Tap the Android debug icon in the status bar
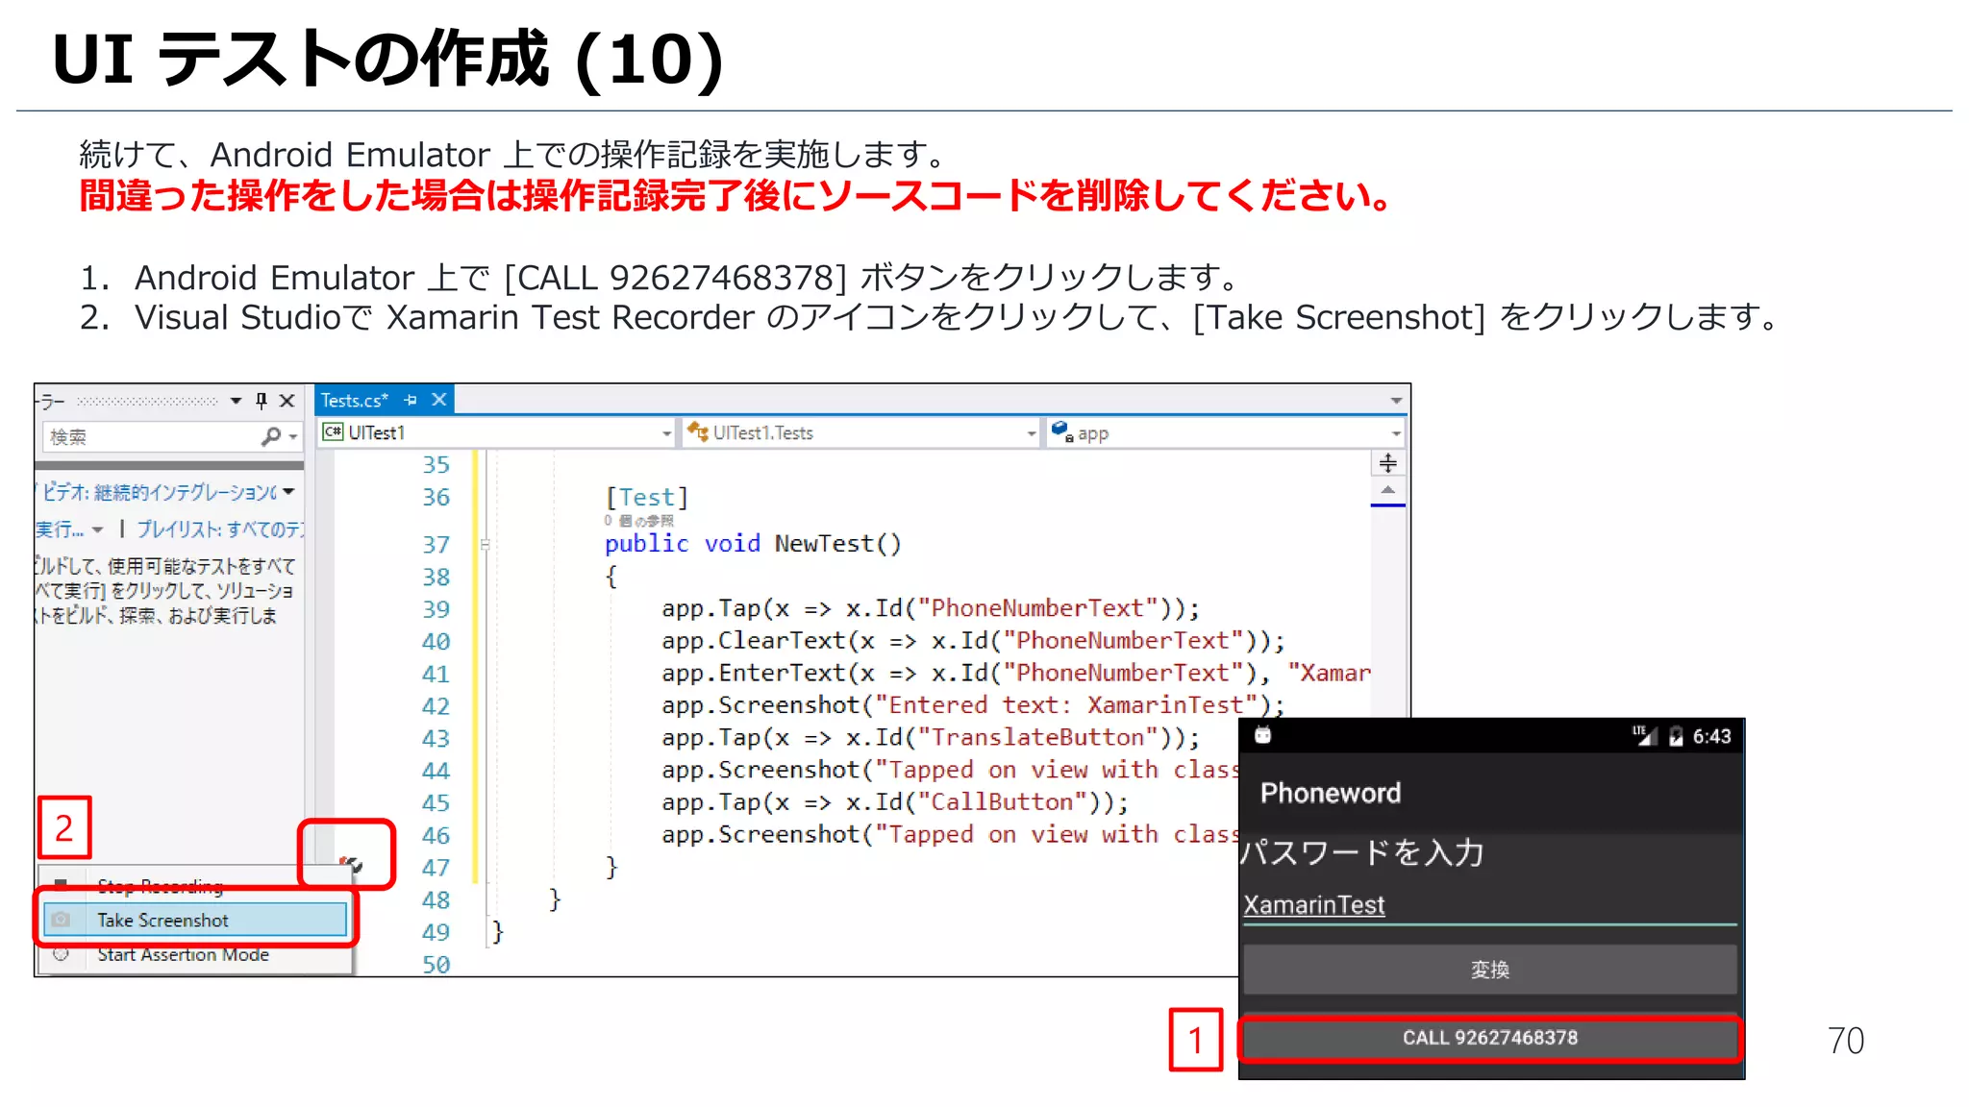The height and width of the screenshot is (1107, 1969). pos(1262,736)
